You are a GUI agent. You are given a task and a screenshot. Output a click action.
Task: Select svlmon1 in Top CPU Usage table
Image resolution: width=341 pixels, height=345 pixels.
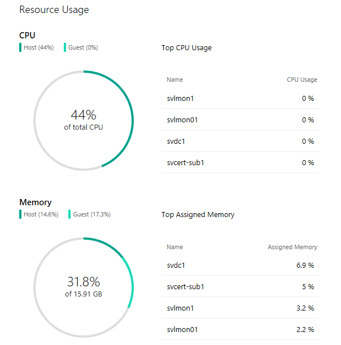[241, 98]
